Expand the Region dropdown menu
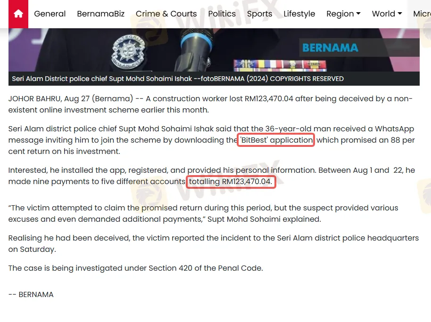431x322 pixels. [x=343, y=14]
